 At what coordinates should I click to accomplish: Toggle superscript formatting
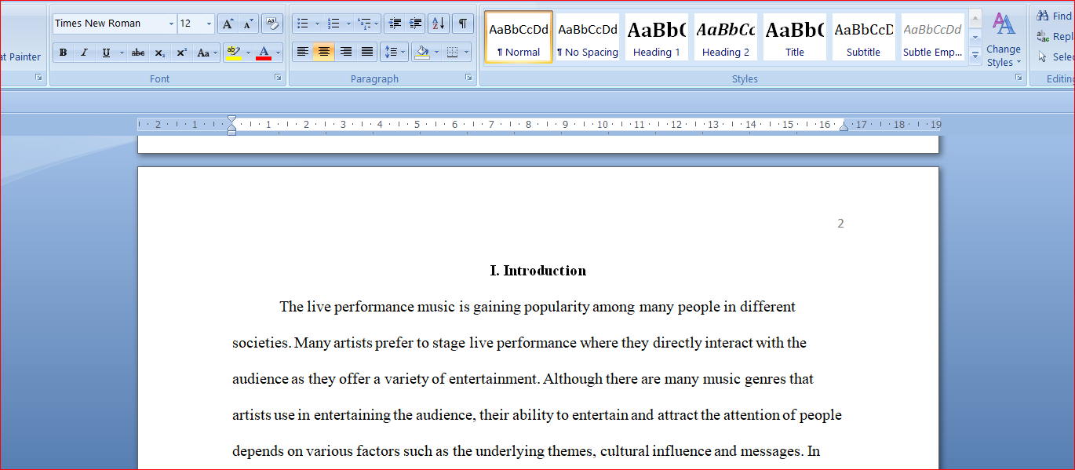(181, 53)
